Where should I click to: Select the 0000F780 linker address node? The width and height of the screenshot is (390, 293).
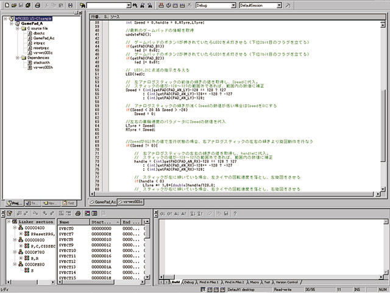[x=35, y=252]
